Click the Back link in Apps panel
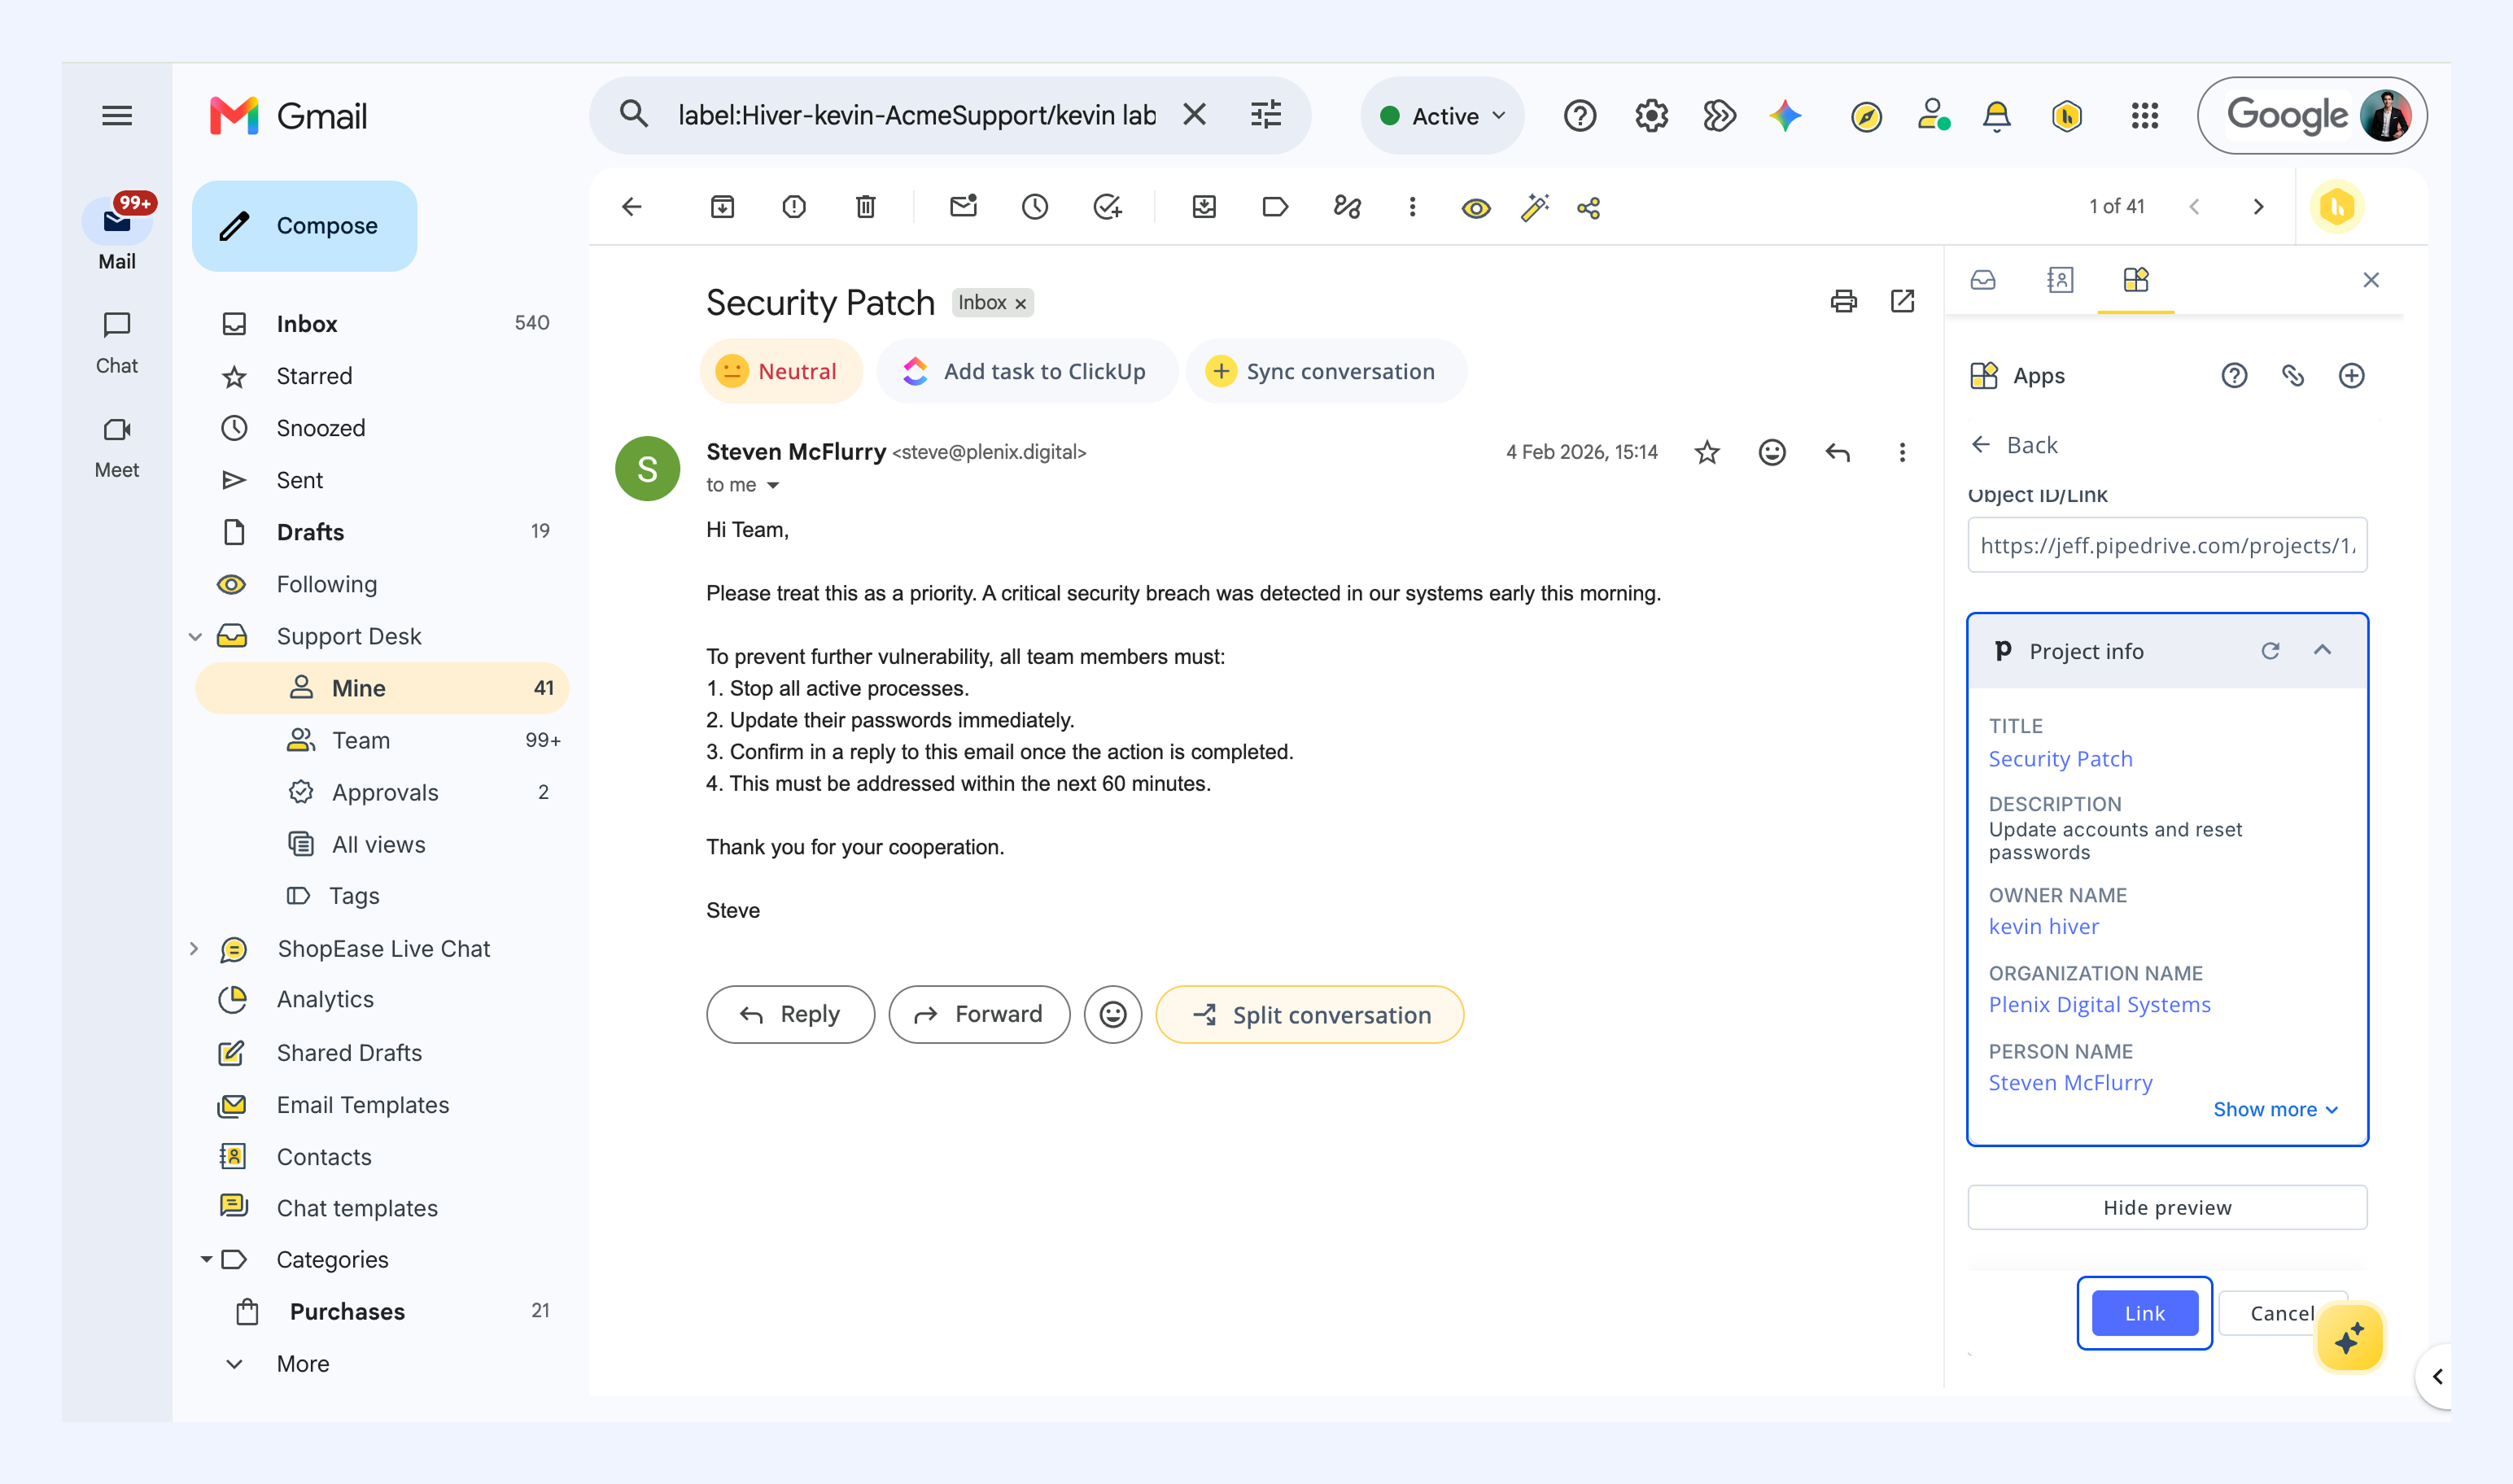The width and height of the screenshot is (2513, 1484). [x=2014, y=445]
